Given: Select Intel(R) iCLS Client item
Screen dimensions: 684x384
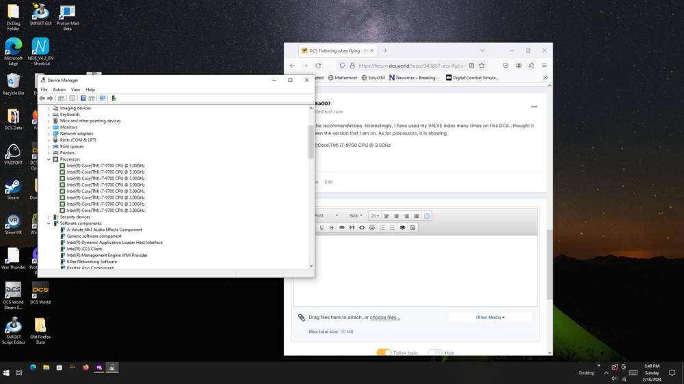Looking at the screenshot, I should 84,249.
